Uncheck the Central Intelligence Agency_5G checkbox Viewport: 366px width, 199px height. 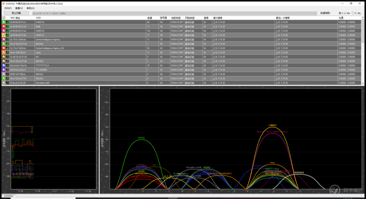3,48
